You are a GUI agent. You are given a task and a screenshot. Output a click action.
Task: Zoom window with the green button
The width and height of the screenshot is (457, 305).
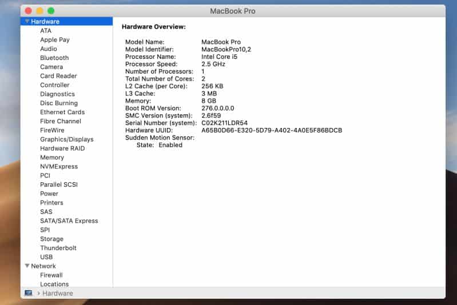(x=51, y=11)
